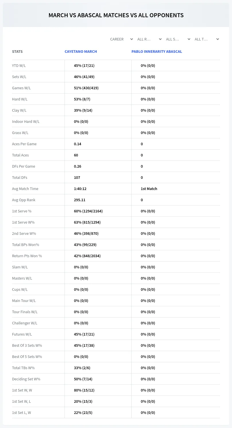Open the CAREER period dropdown
Screen dimensions: 232x428
click(121, 39)
